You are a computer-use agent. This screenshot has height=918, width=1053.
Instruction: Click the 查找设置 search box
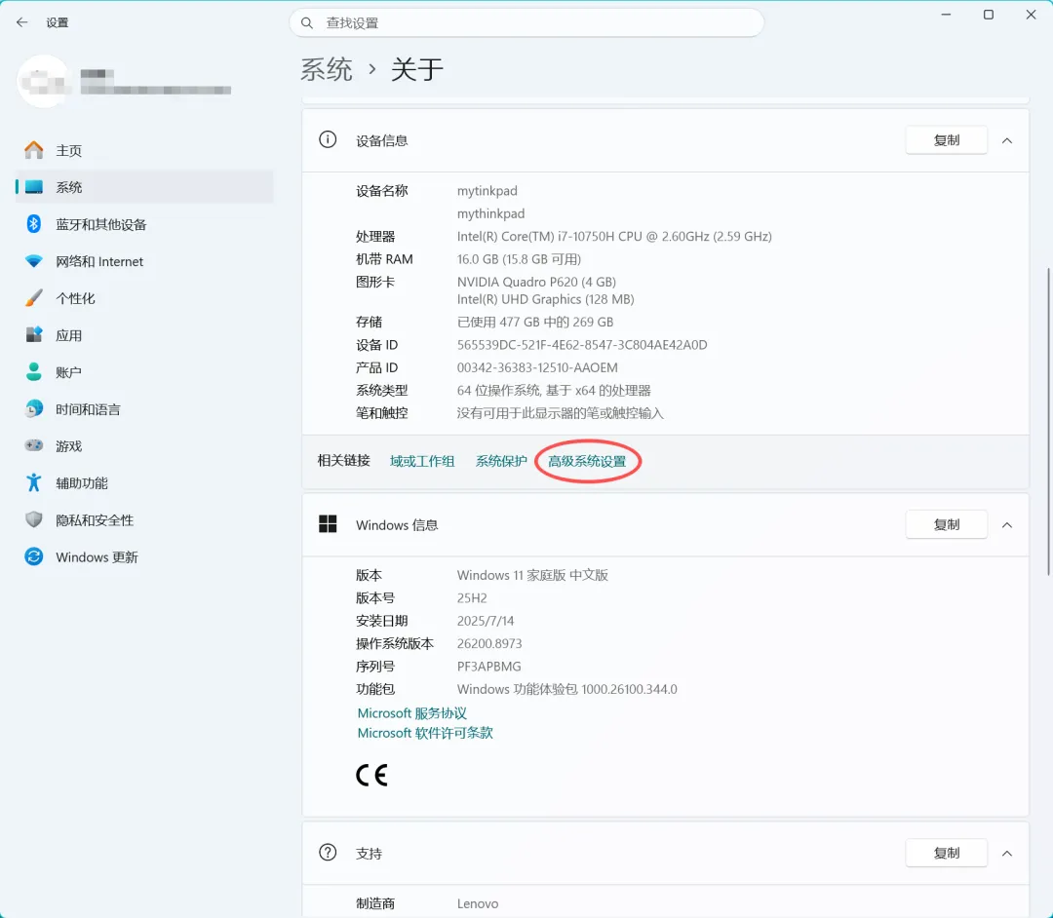(526, 22)
